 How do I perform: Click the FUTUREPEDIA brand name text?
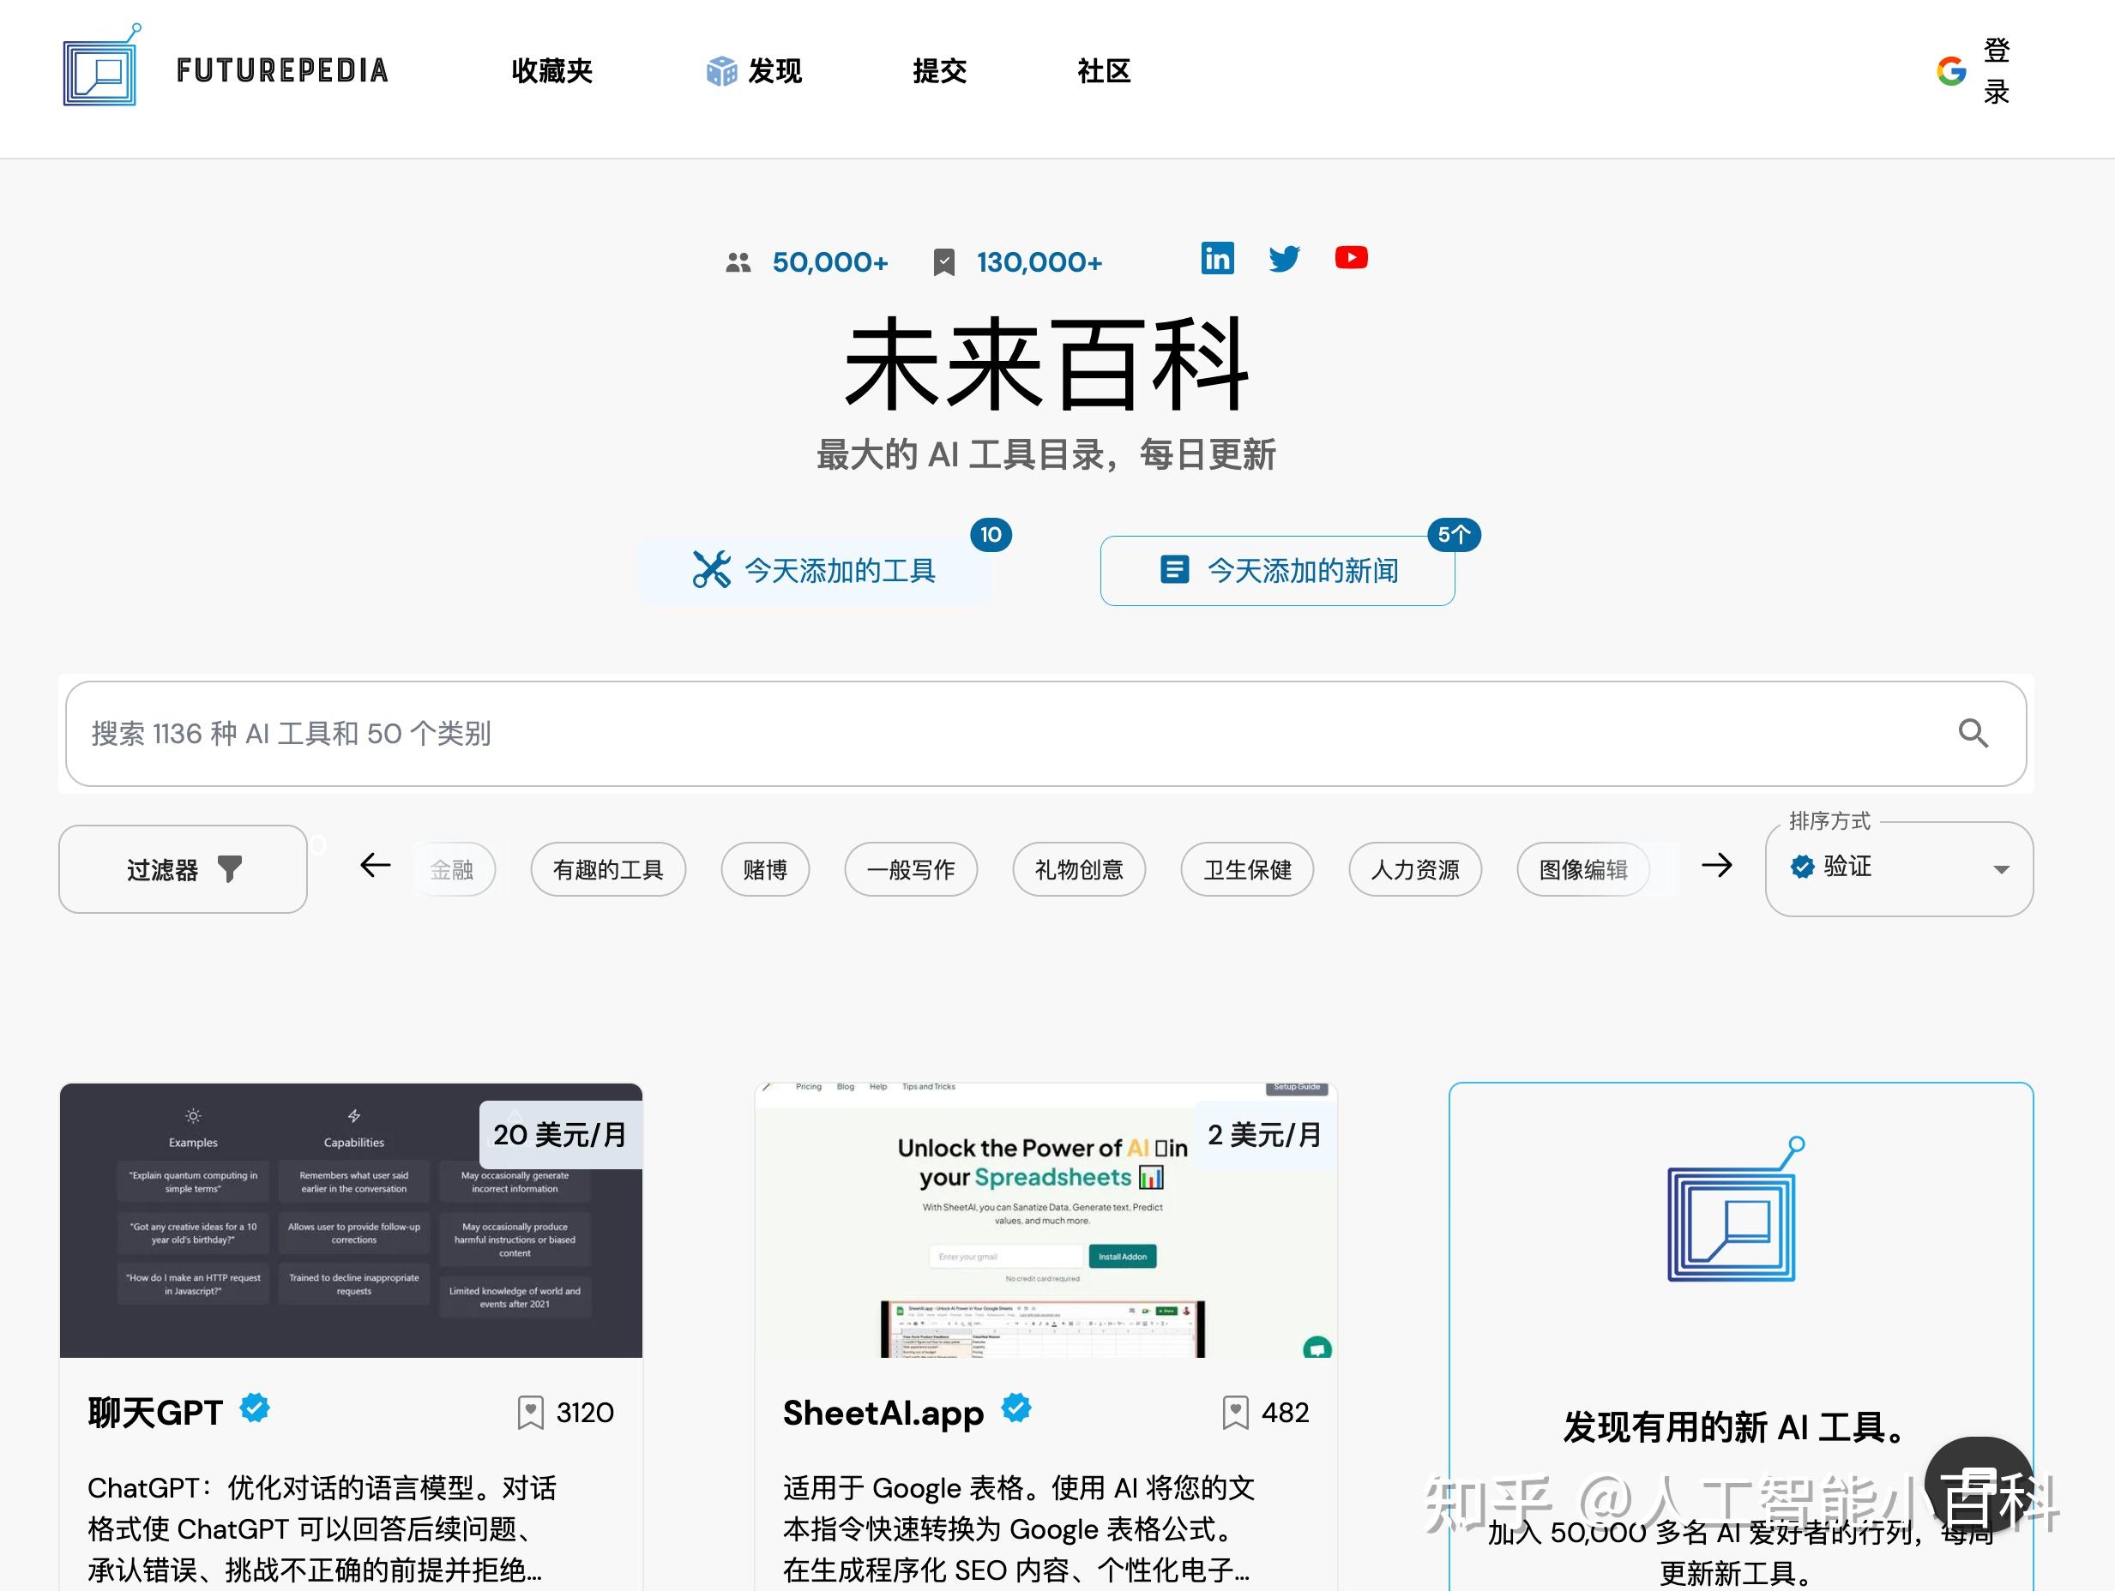tap(283, 70)
